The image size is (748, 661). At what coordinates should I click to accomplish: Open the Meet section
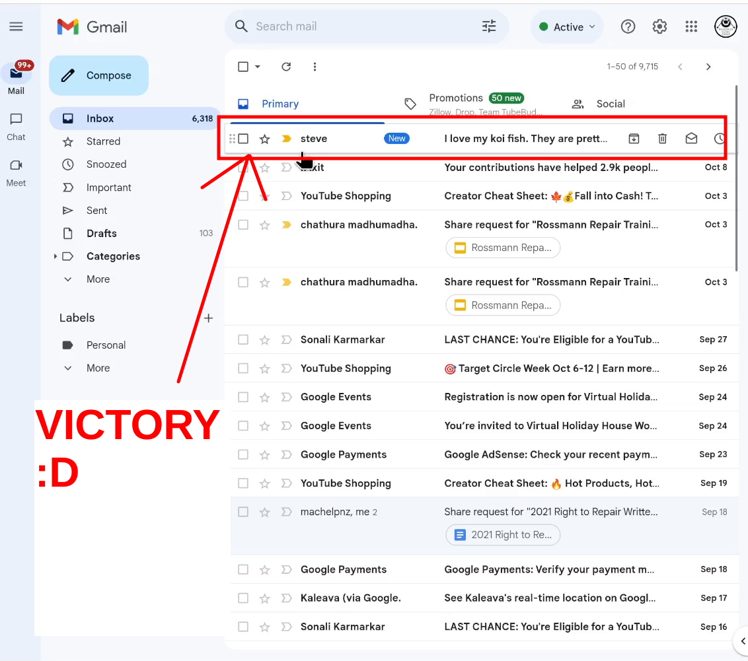point(17,173)
